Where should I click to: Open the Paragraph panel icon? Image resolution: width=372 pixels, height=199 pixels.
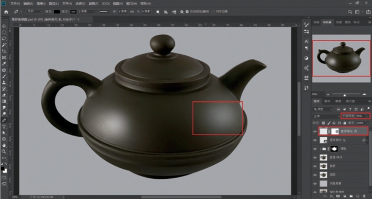click(306, 48)
